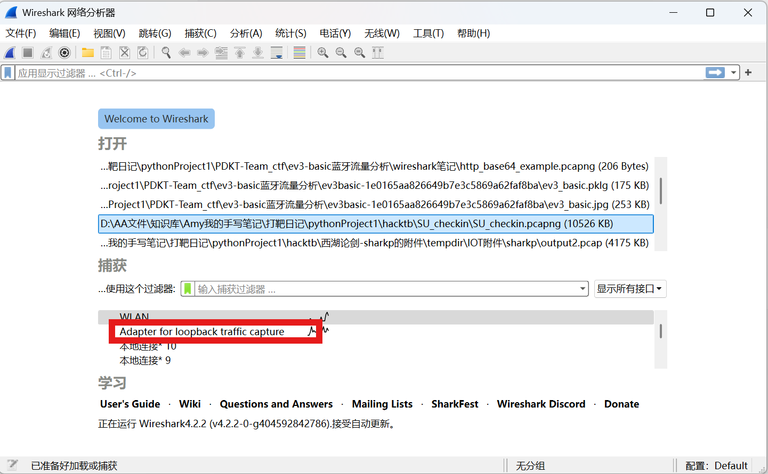The width and height of the screenshot is (768, 474).
Task: Find a packet with magnifier icon
Action: [166, 53]
